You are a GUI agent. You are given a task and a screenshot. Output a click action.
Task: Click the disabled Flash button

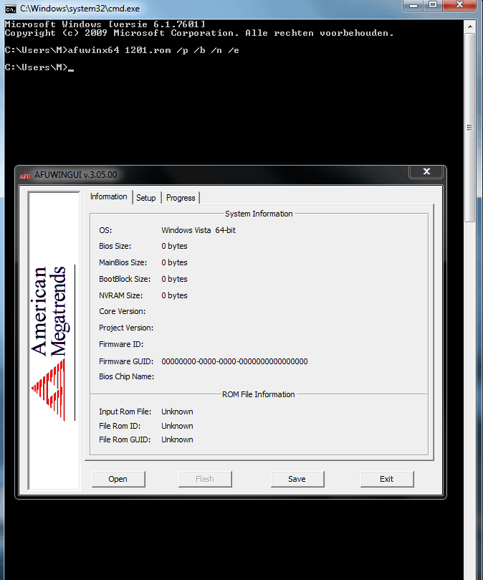pyautogui.click(x=205, y=479)
